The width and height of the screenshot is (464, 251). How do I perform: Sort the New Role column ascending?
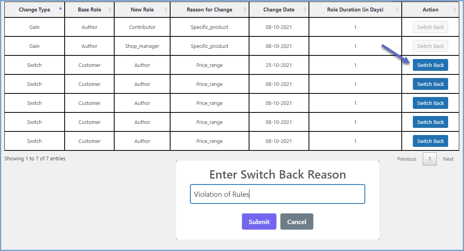pos(165,9)
